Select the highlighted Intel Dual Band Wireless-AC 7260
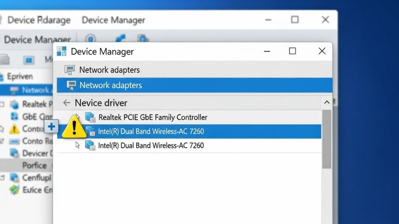The height and width of the screenshot is (224, 399). [x=151, y=131]
